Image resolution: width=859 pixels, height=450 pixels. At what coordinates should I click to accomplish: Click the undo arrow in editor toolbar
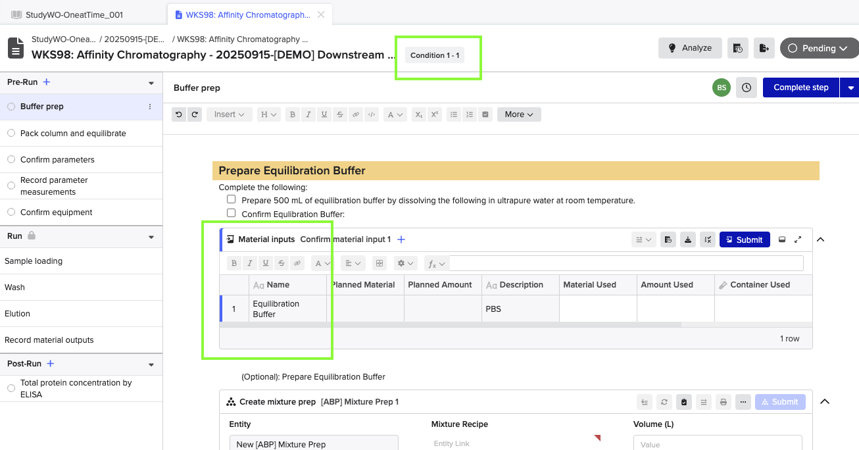tap(178, 114)
